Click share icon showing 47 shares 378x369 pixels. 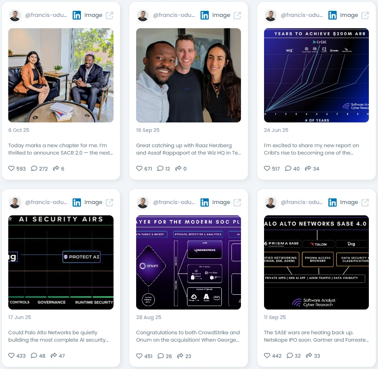[x=54, y=356]
